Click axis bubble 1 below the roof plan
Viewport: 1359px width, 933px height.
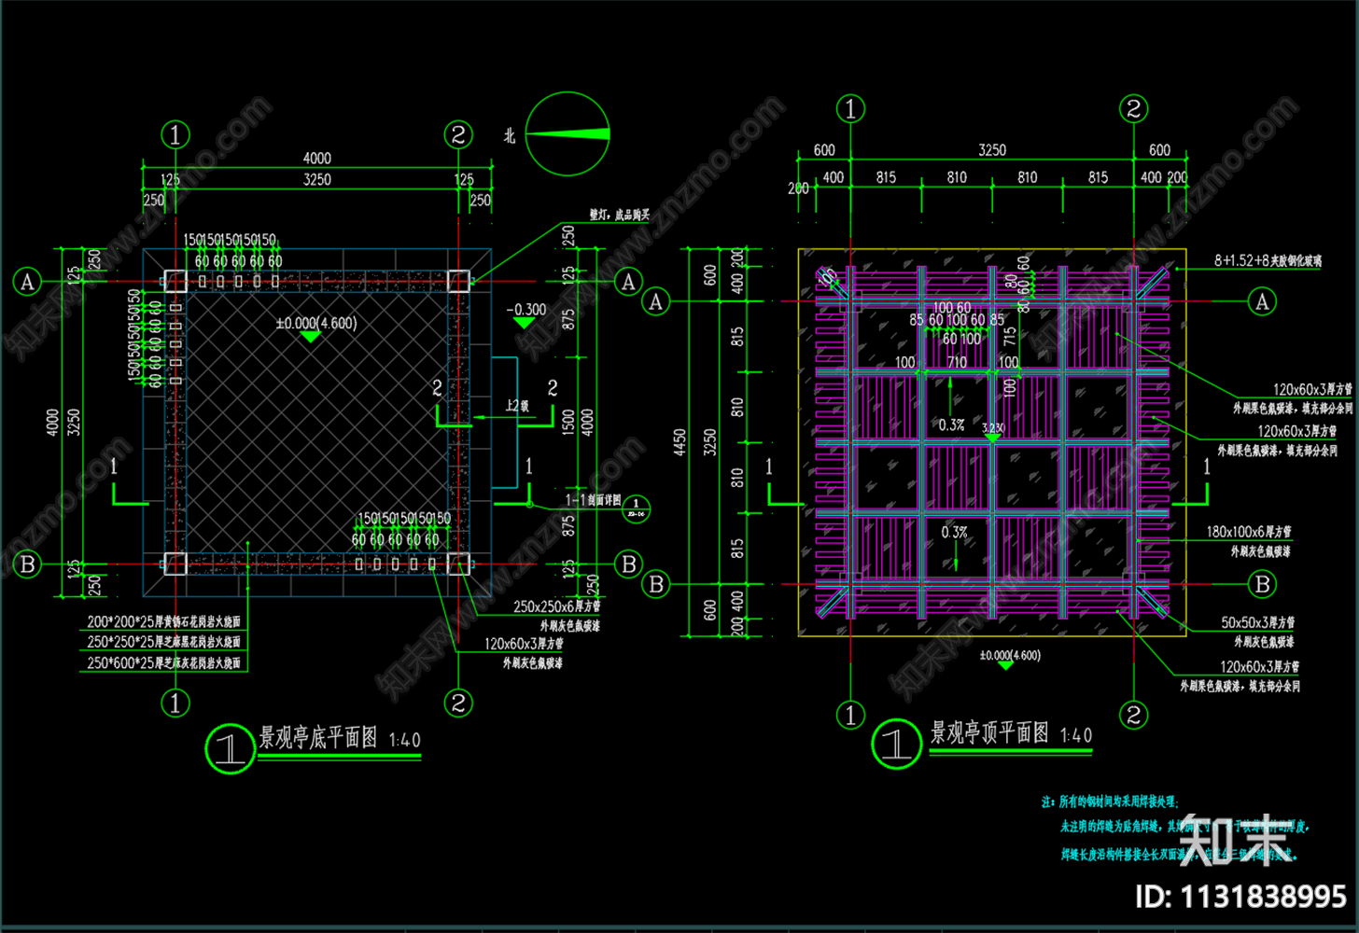[x=849, y=715]
